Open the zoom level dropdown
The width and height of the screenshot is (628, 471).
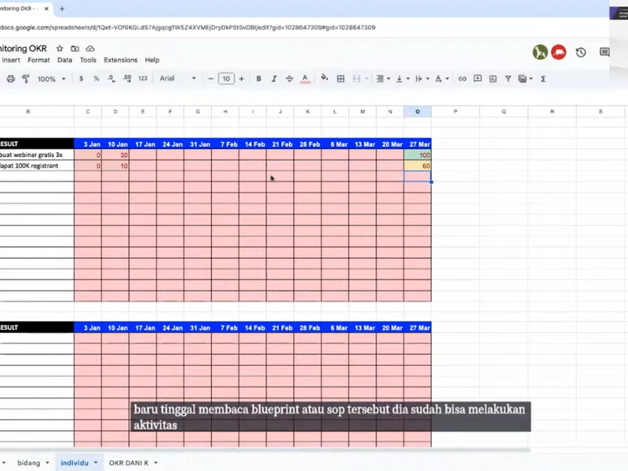(x=50, y=78)
